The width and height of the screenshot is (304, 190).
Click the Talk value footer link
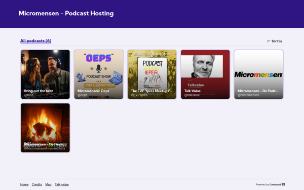(x=62, y=184)
